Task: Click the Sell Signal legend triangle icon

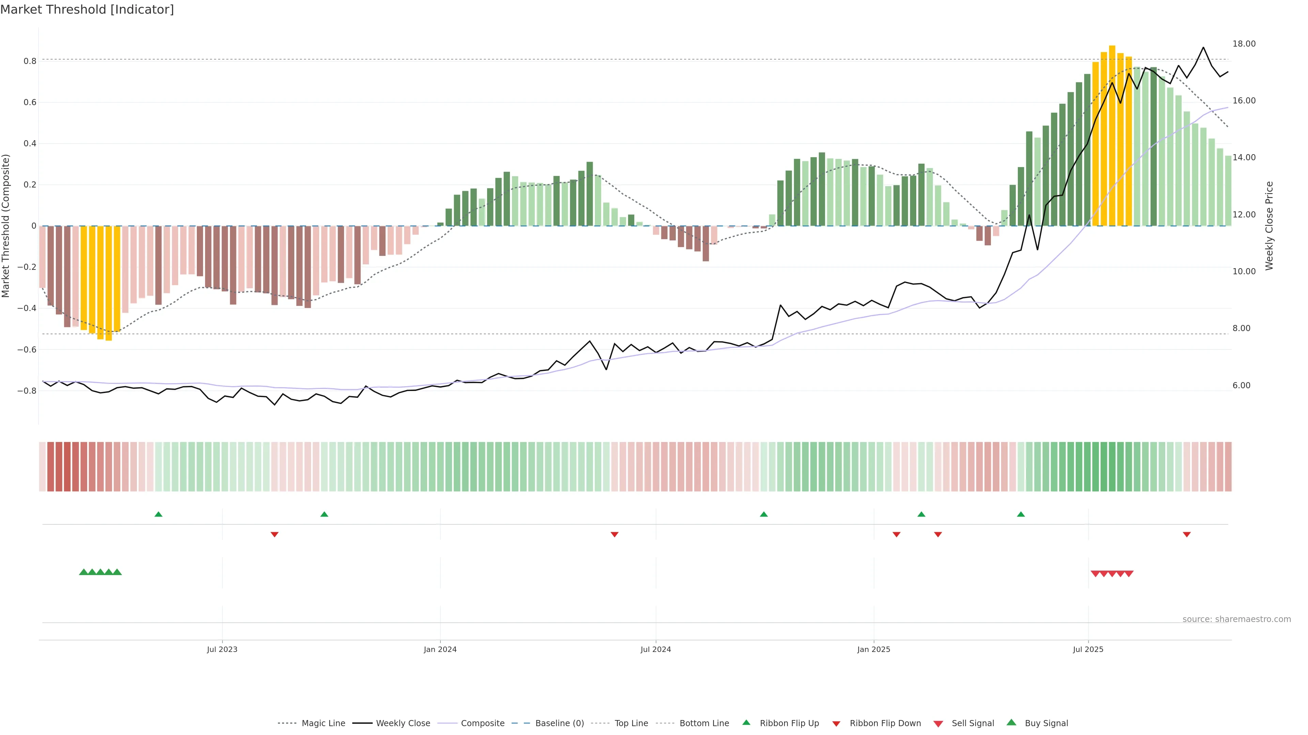Action: (x=938, y=724)
